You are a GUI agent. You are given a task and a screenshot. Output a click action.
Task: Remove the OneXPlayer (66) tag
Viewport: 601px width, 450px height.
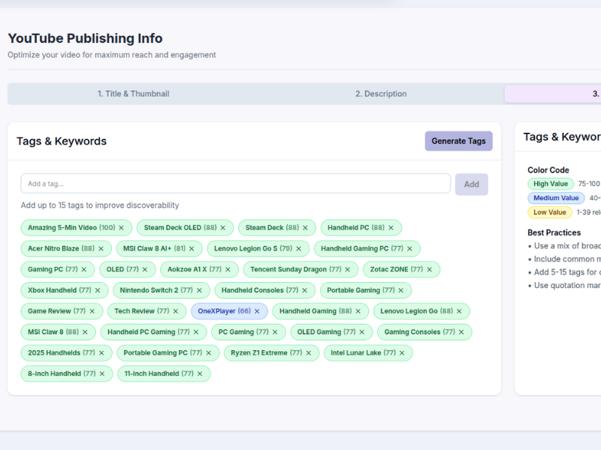point(257,311)
